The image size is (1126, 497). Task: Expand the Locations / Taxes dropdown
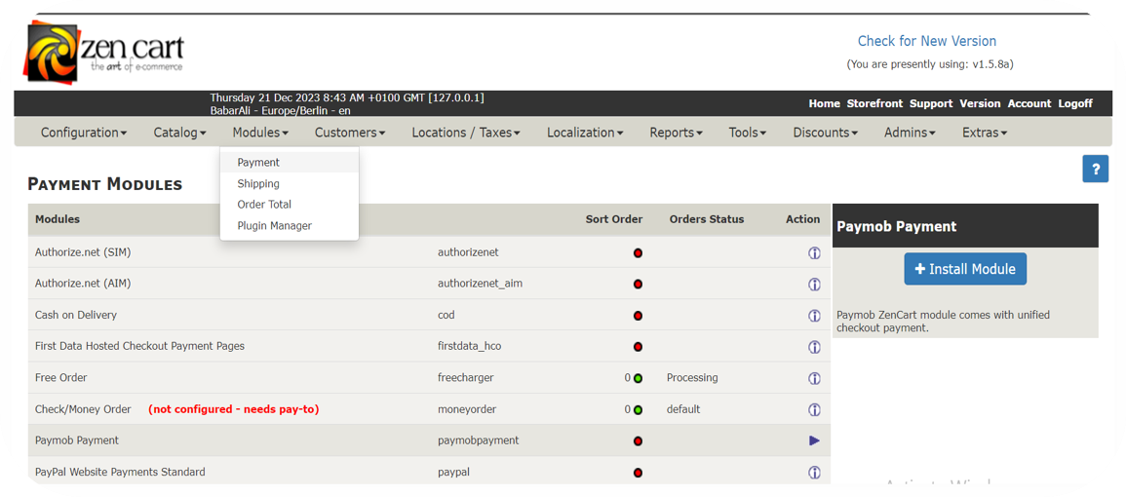[465, 133]
